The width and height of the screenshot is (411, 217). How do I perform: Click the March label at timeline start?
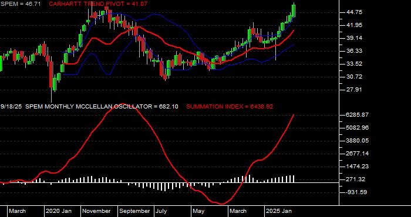(x=17, y=211)
